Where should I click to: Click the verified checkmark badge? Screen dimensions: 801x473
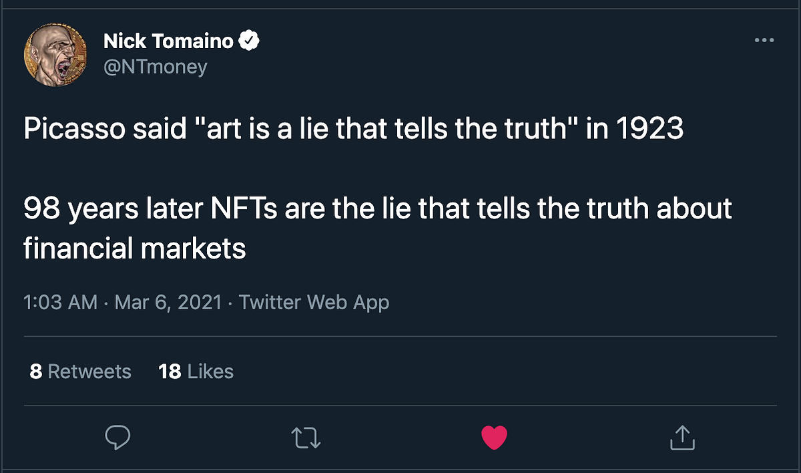pos(249,41)
